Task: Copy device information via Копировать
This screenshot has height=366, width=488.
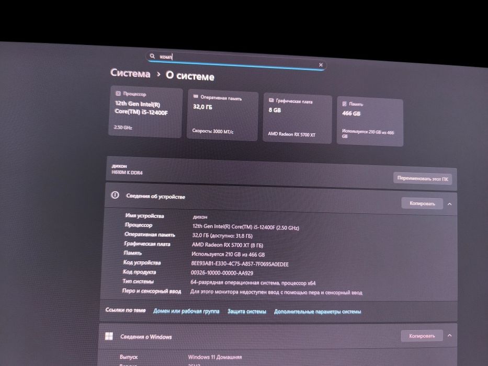Action: [x=422, y=203]
